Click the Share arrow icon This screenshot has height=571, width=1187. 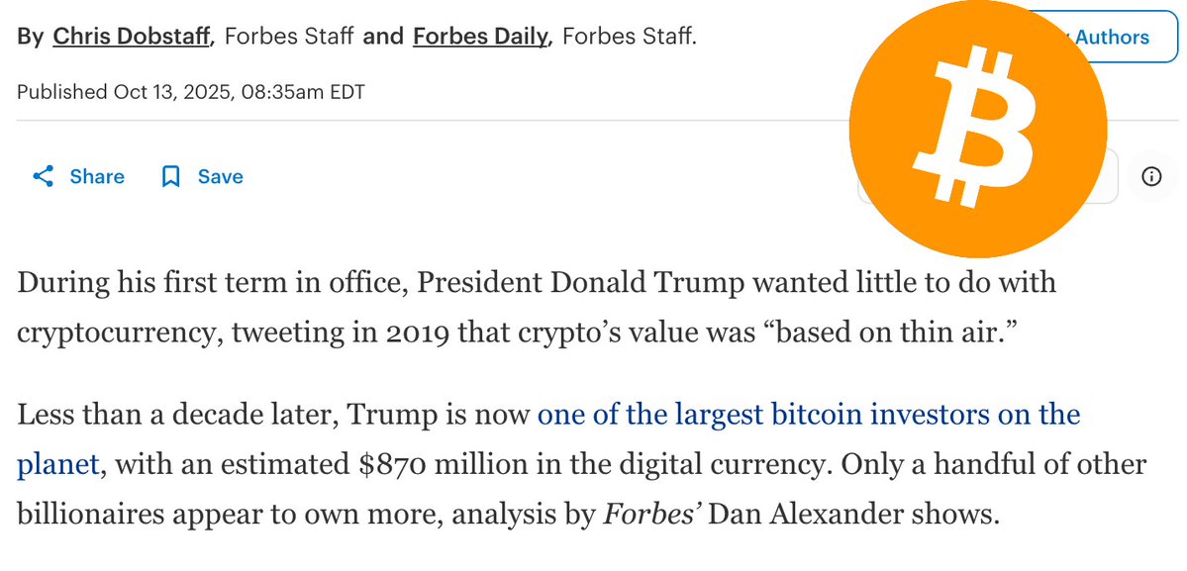pyautogui.click(x=43, y=177)
